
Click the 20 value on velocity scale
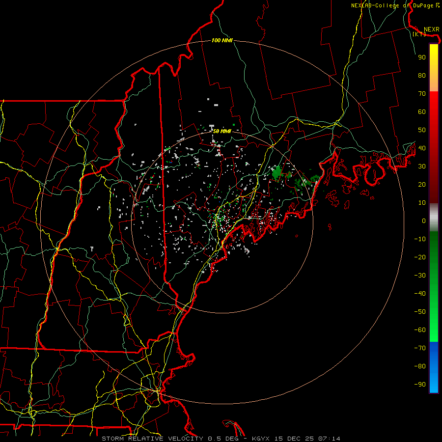click(422, 185)
